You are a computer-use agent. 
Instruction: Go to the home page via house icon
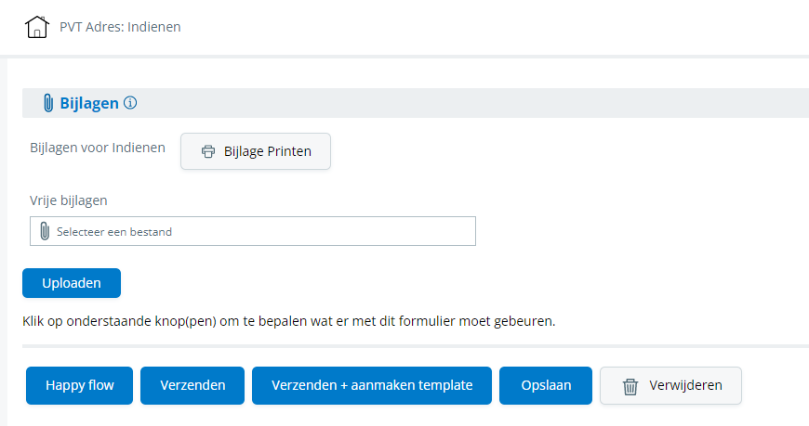pos(37,27)
